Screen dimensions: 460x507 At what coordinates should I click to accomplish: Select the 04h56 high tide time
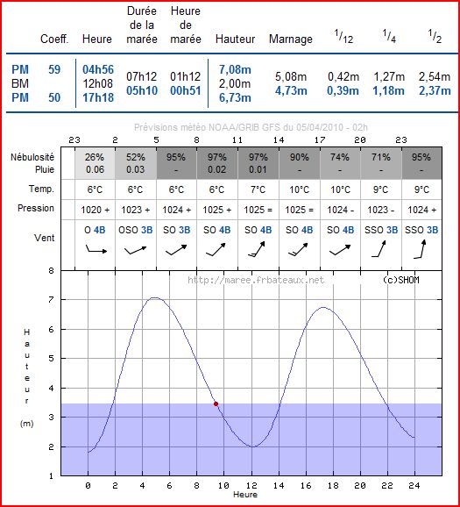[x=98, y=69]
